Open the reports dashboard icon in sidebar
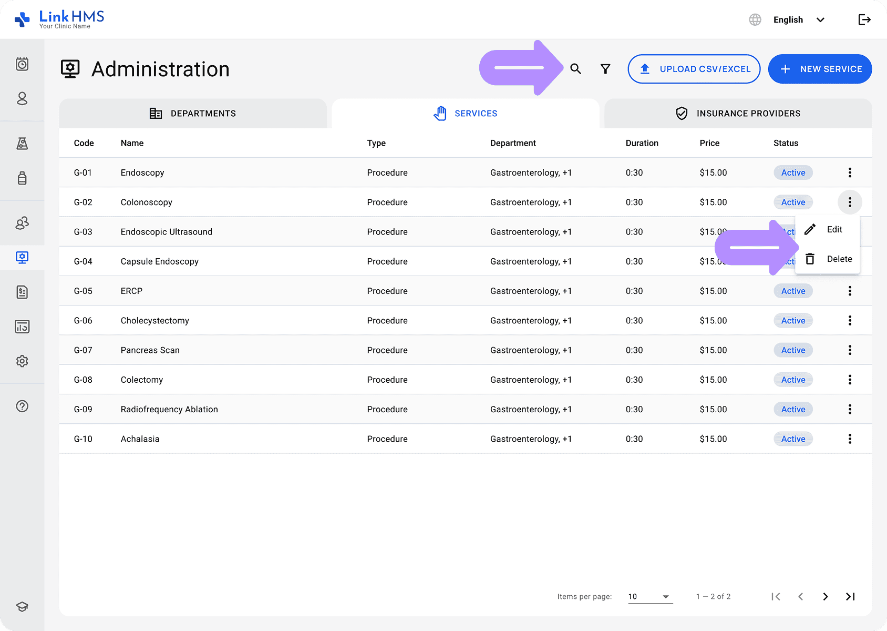The height and width of the screenshot is (631, 887). coord(22,326)
